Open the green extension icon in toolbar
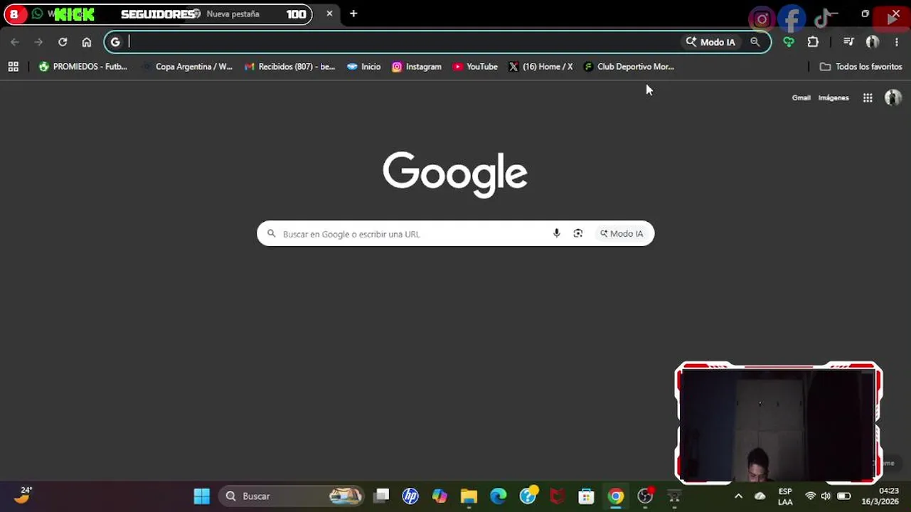The image size is (911, 512). 789,42
